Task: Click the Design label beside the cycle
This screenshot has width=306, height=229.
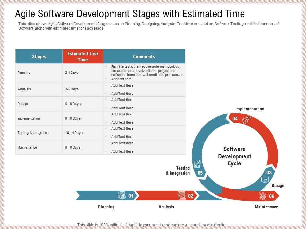Action: (278, 185)
